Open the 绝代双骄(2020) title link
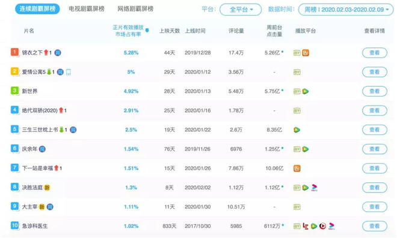Viewport: 397px width, 238px height. tap(40, 110)
